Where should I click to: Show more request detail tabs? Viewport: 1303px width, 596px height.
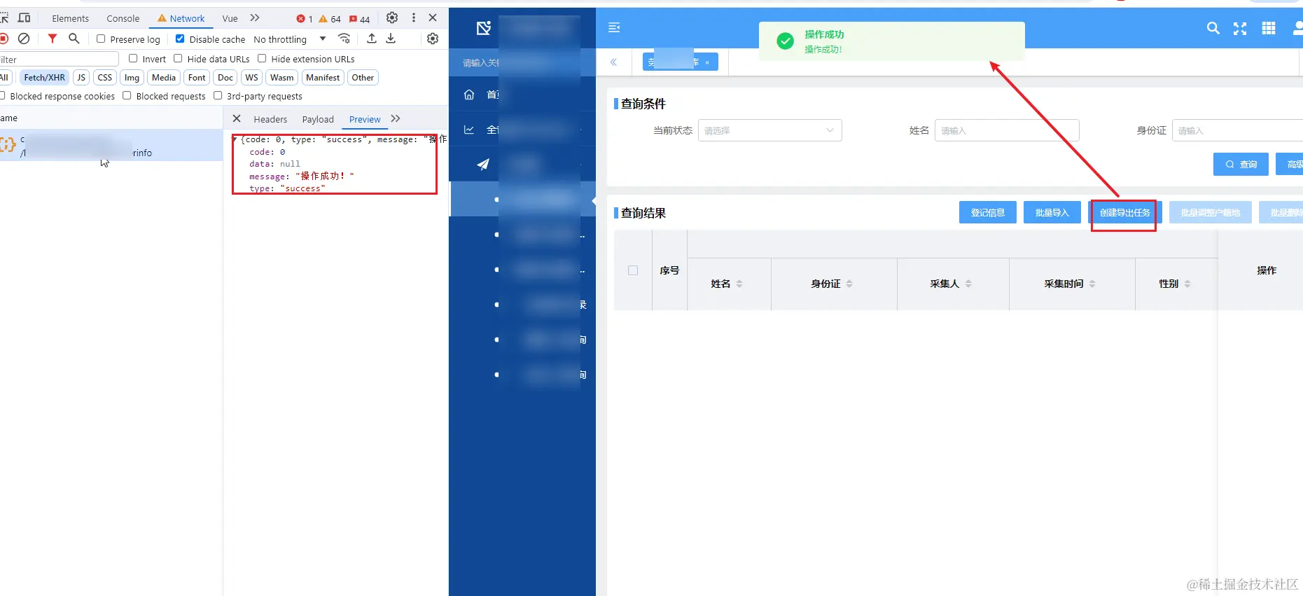click(396, 119)
